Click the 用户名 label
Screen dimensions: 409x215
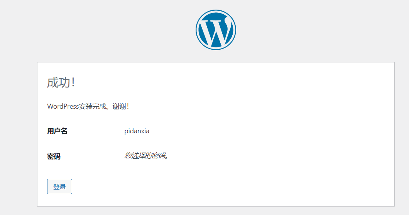(x=57, y=131)
